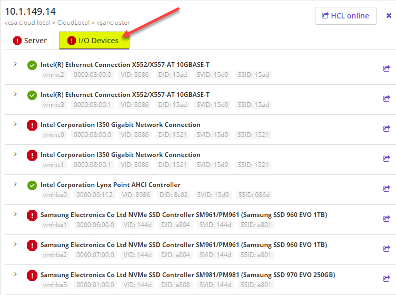Click red warning status icon for vmnic0
This screenshot has height=295, width=396.
pyautogui.click(x=32, y=125)
